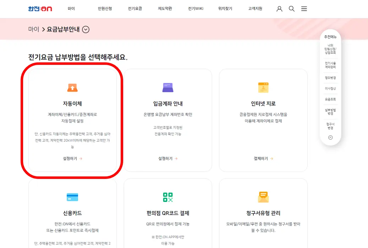Click the 입금계좌 안내 deposit account icon

click(x=168, y=87)
